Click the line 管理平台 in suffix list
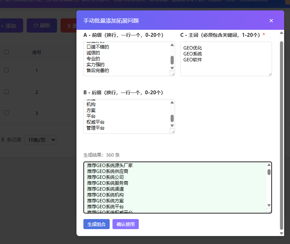Viewport: 290px width, 244px height. (x=96, y=128)
